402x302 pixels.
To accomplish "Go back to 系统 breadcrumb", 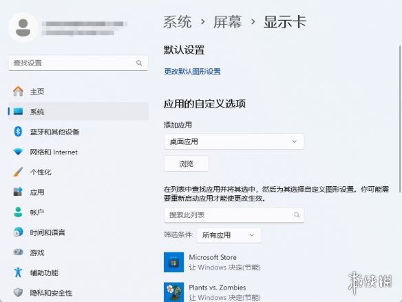I will tap(178, 21).
